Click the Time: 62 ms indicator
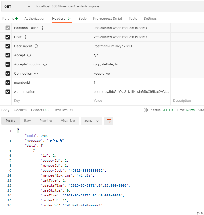The width and height of the screenshot is (204, 215). (x=185, y=110)
